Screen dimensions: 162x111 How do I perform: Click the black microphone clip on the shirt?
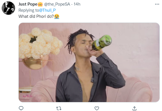pos(92,80)
